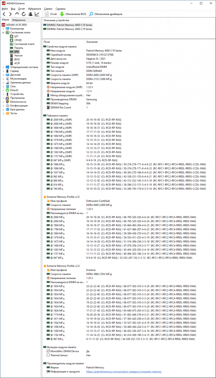Viewport: 216px width, 378px height.
Task: Switch to the Меню tab
Action: [6, 20]
